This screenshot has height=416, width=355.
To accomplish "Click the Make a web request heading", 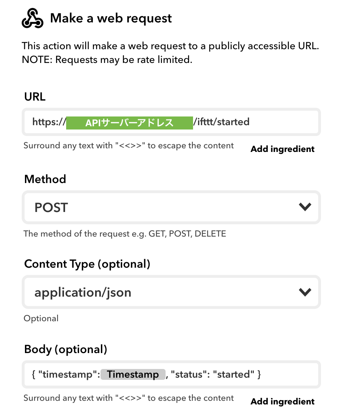I will [x=111, y=18].
